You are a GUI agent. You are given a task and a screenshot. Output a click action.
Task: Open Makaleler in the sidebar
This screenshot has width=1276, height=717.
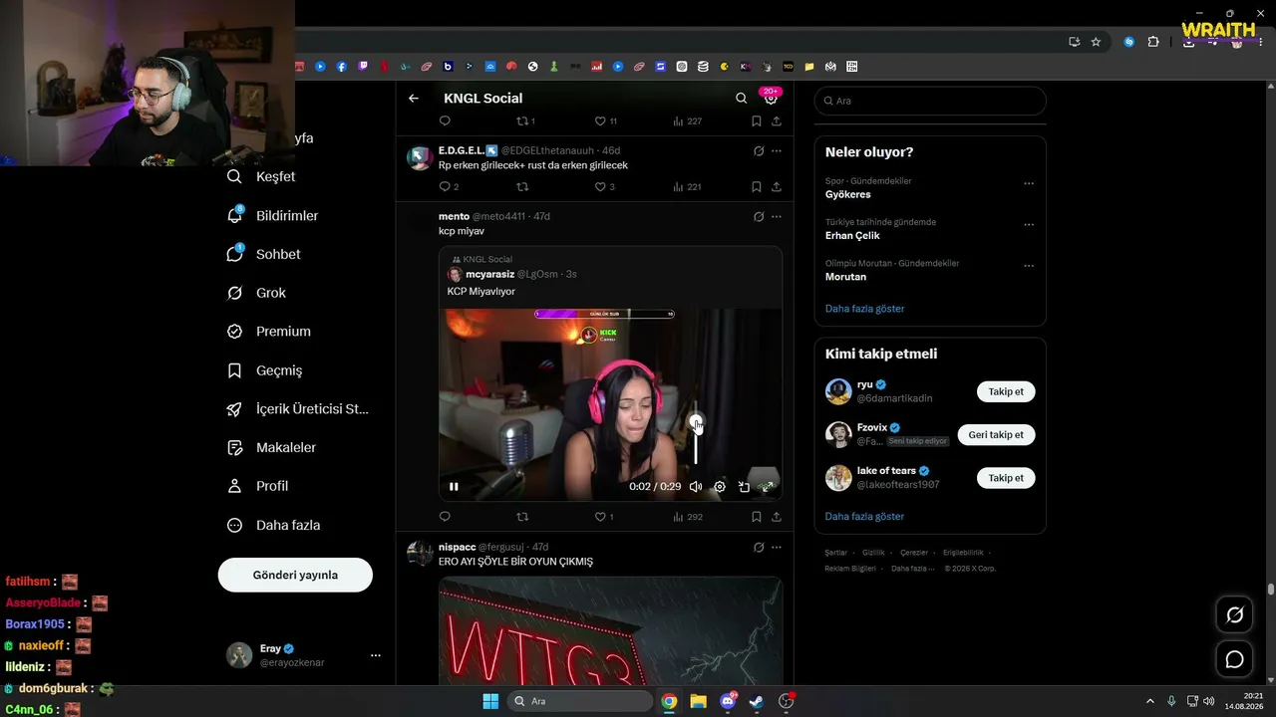pyautogui.click(x=272, y=448)
